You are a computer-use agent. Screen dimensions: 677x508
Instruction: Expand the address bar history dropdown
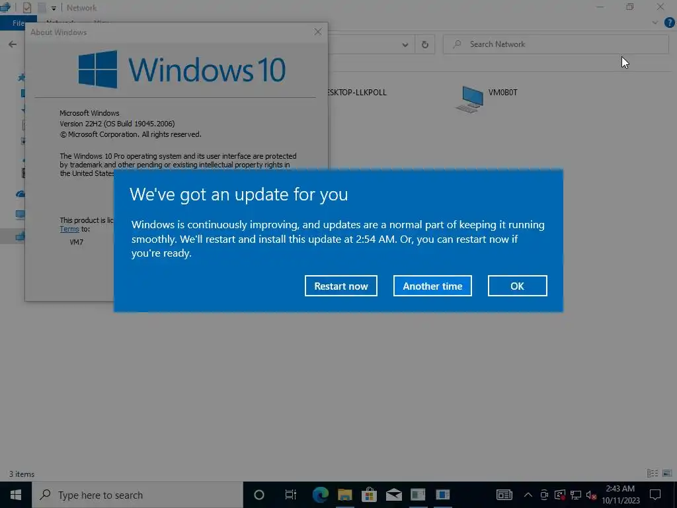405,44
